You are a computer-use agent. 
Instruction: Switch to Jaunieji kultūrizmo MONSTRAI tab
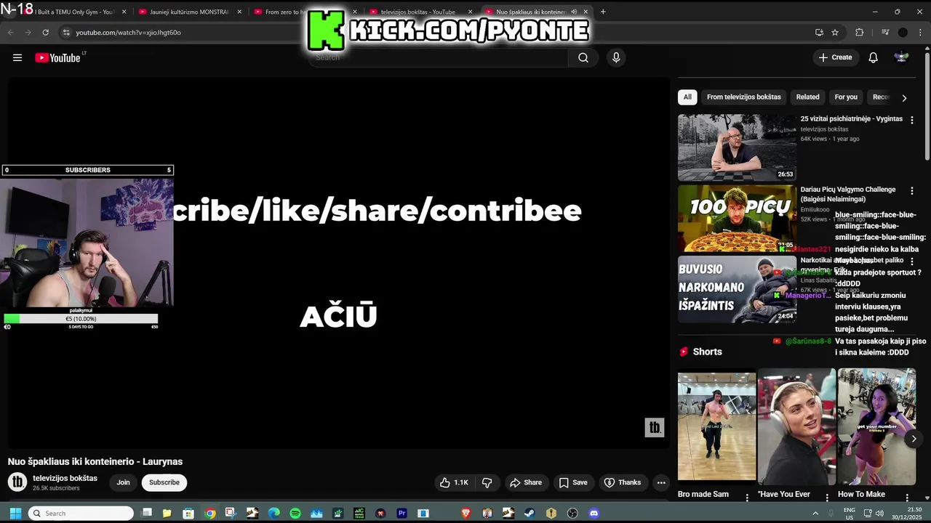pyautogui.click(x=189, y=12)
